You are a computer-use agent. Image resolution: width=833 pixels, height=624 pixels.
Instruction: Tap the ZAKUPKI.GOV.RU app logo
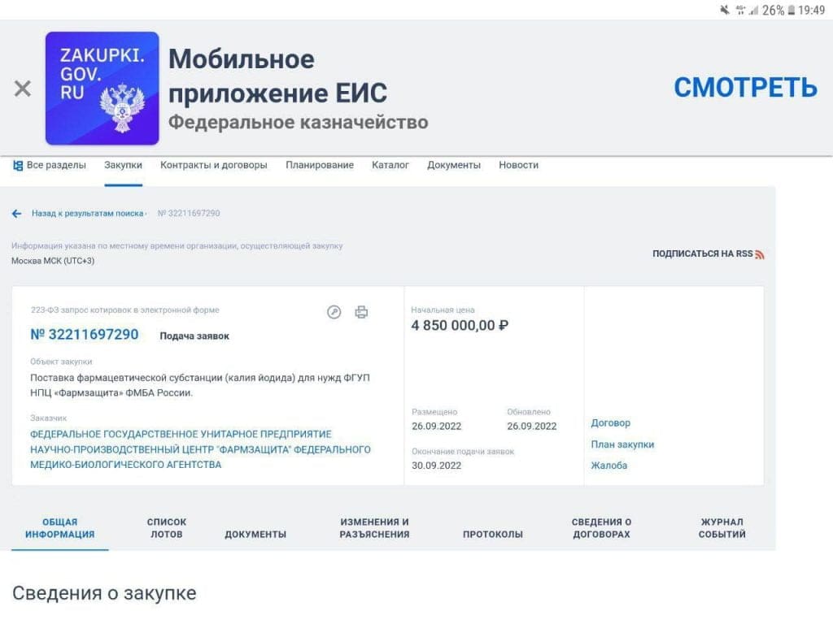(102, 88)
